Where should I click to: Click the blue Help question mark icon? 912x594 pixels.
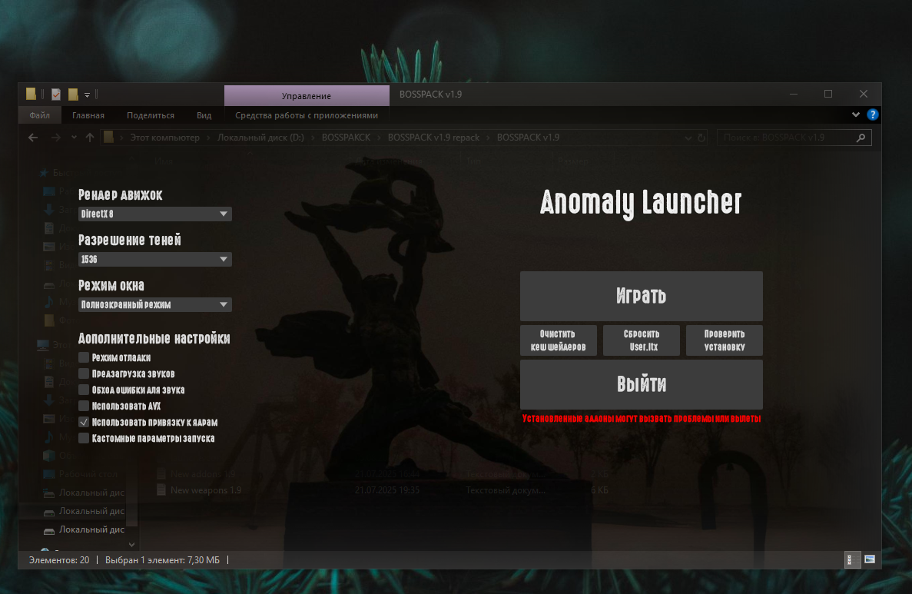pyautogui.click(x=872, y=114)
